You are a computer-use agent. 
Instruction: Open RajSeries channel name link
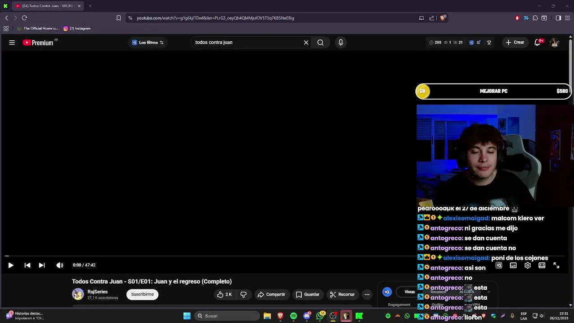(98, 292)
